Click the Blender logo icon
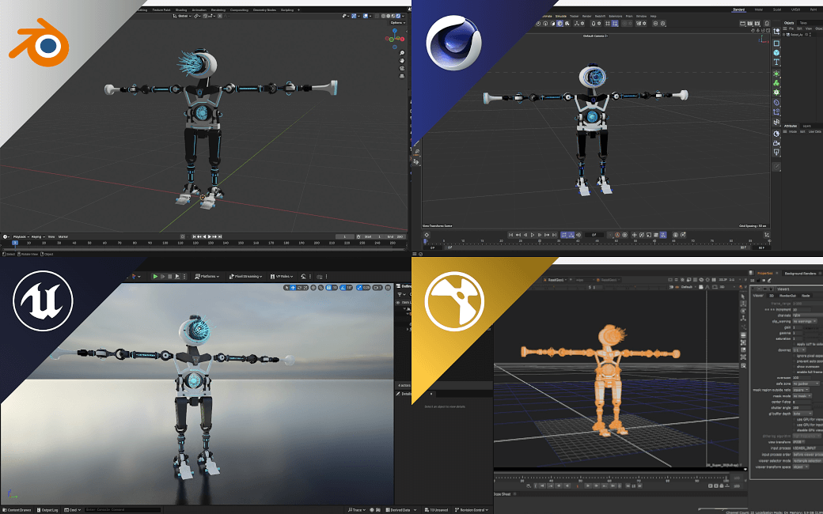 click(39, 43)
